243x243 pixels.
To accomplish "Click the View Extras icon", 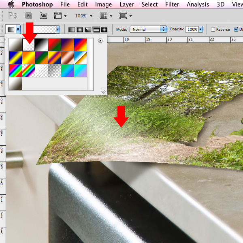I will click(58, 16).
